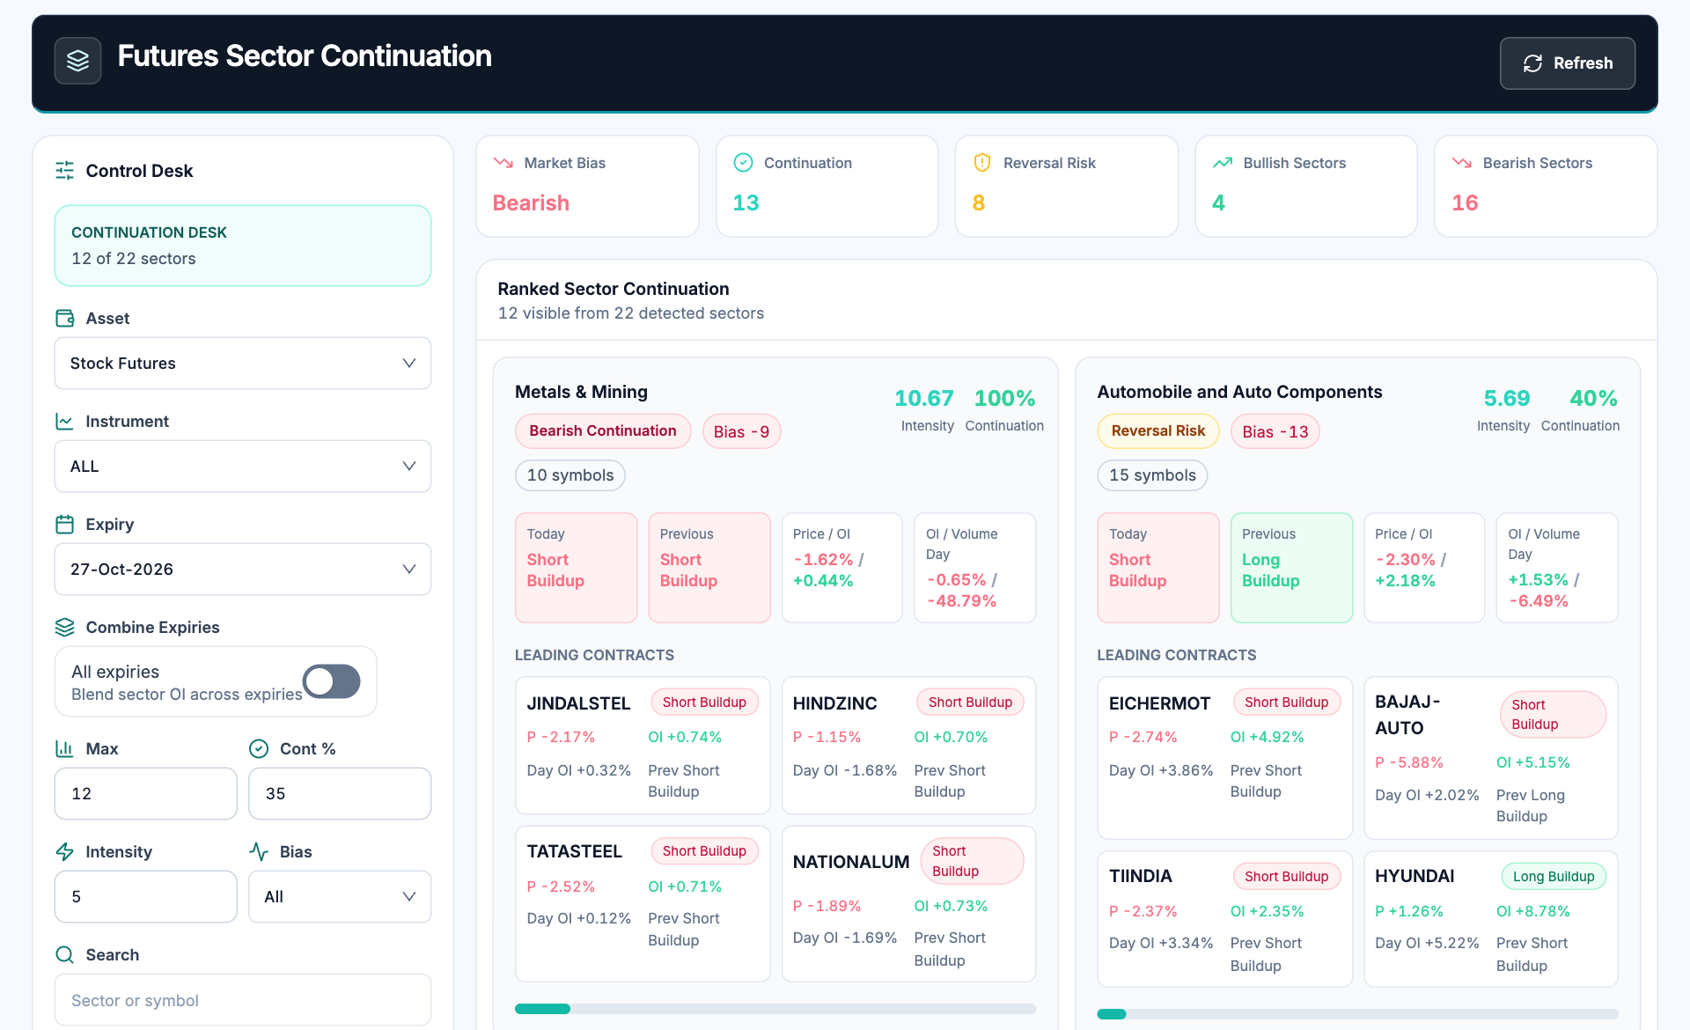Click the Sector or symbol search box
Viewport: 1690px width, 1030px height.
click(243, 999)
